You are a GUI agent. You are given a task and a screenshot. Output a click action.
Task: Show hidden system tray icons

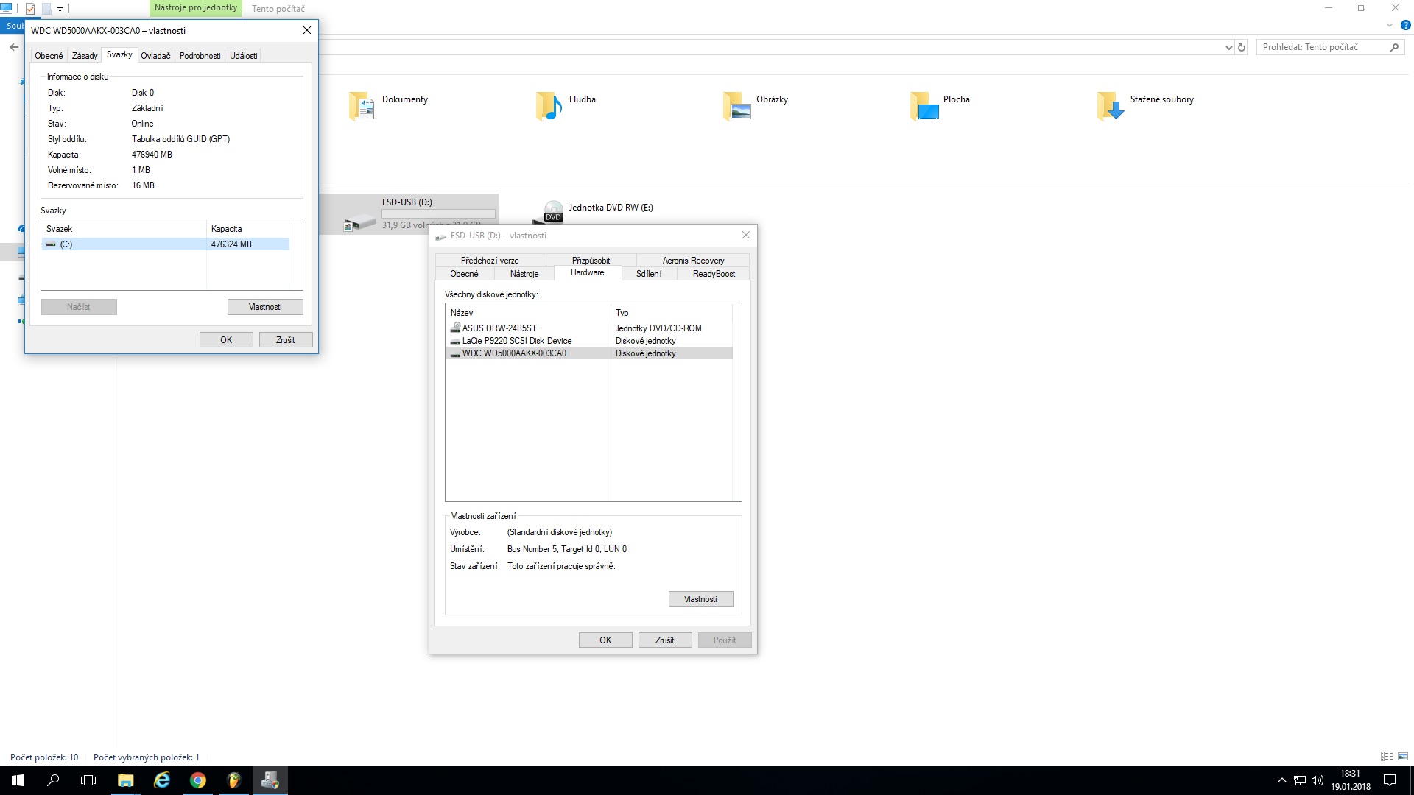1281,780
